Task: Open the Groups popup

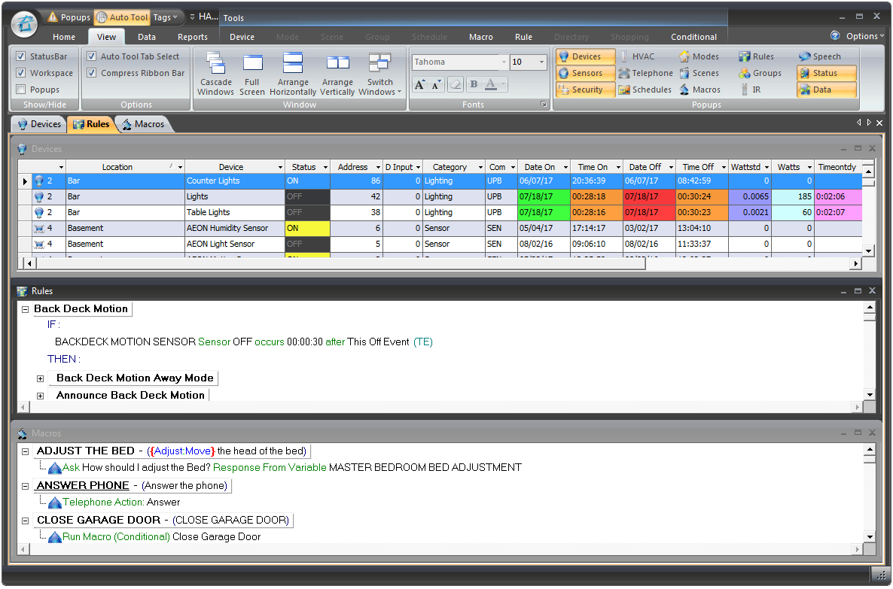Action: (760, 73)
